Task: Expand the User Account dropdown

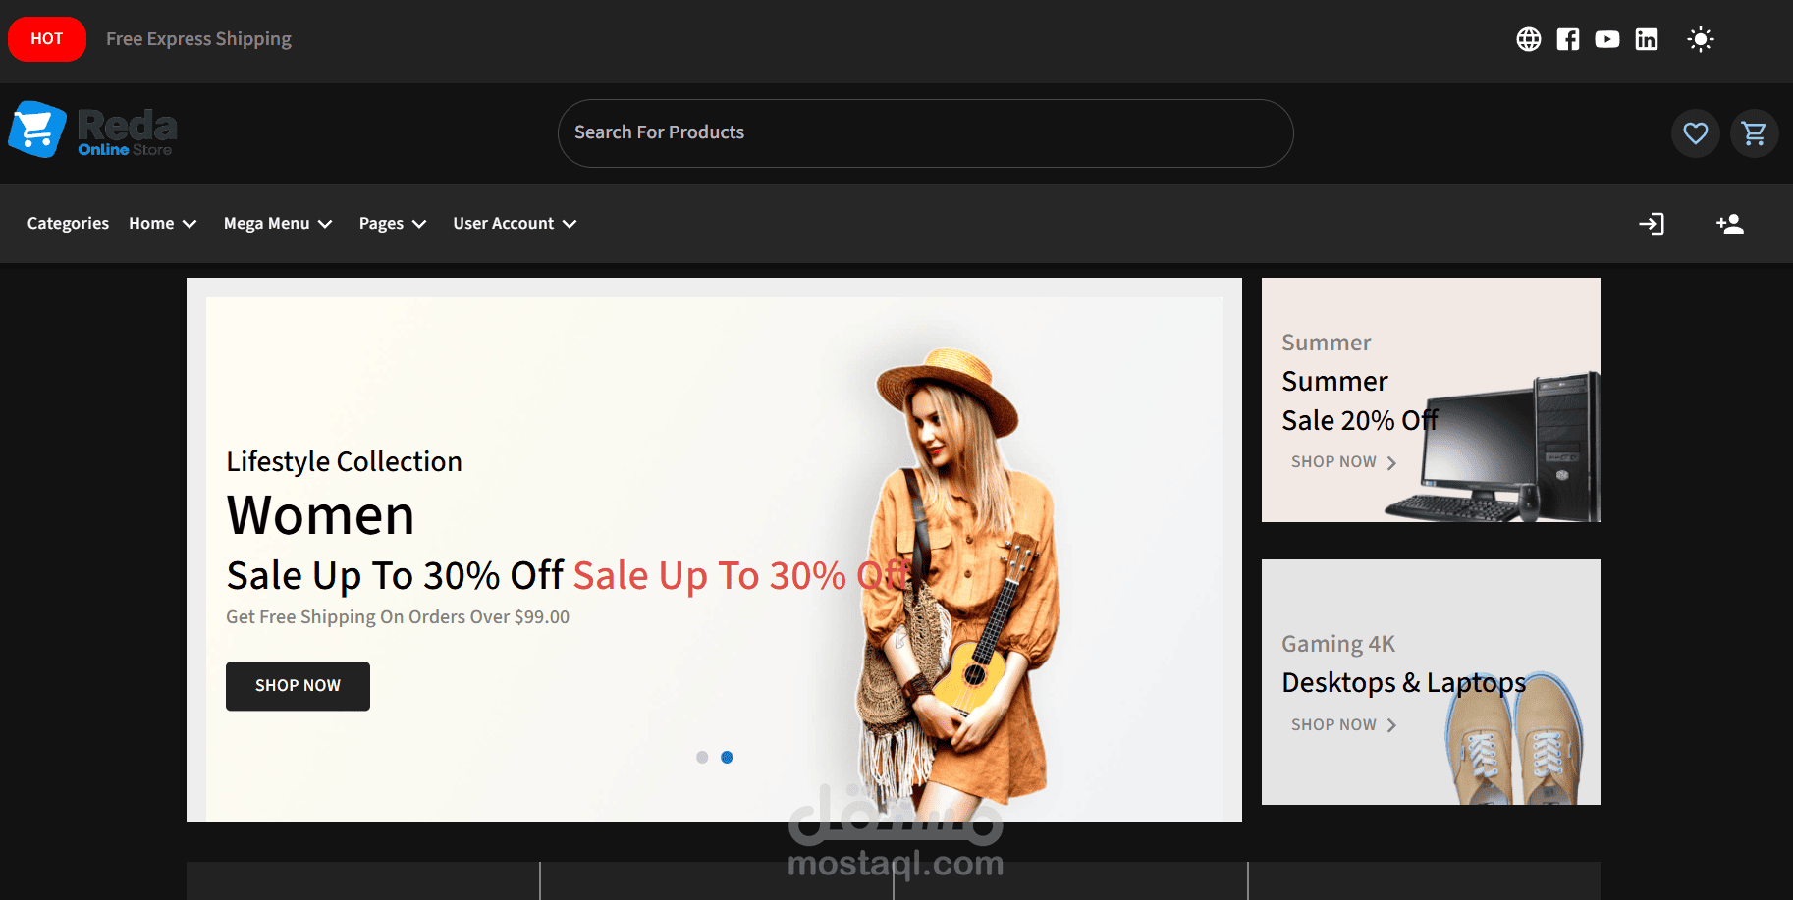Action: pos(515,224)
